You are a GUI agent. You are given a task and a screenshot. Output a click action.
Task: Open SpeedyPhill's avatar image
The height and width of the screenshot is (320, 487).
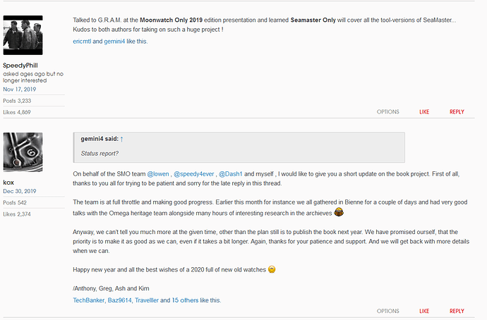[23, 35]
